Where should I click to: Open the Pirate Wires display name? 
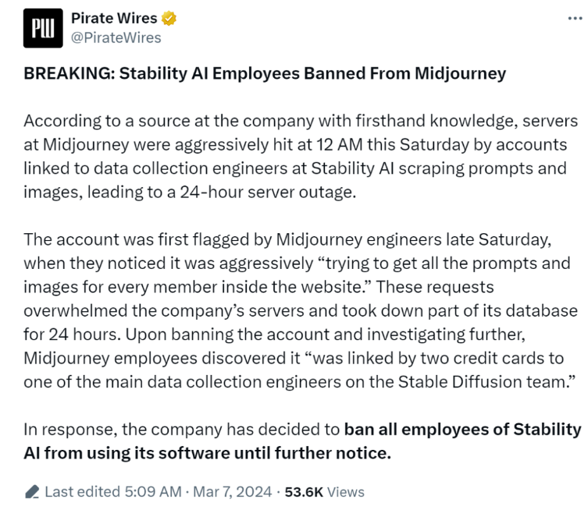[x=113, y=19]
